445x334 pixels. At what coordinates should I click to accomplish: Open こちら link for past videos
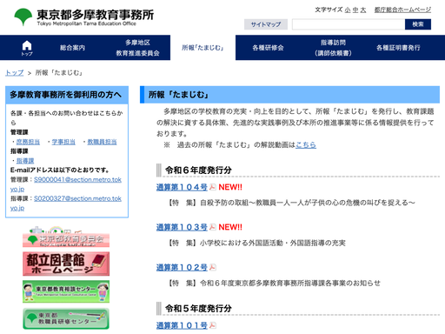[x=306, y=144]
